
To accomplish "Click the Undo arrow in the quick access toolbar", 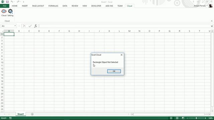I will pos(12,2).
